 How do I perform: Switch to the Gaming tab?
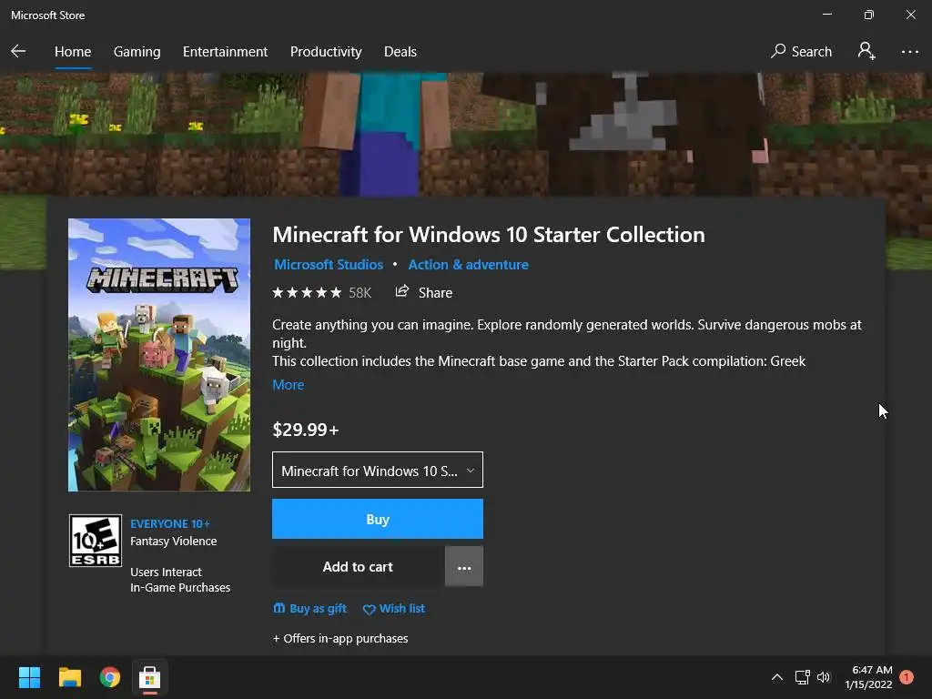(137, 52)
